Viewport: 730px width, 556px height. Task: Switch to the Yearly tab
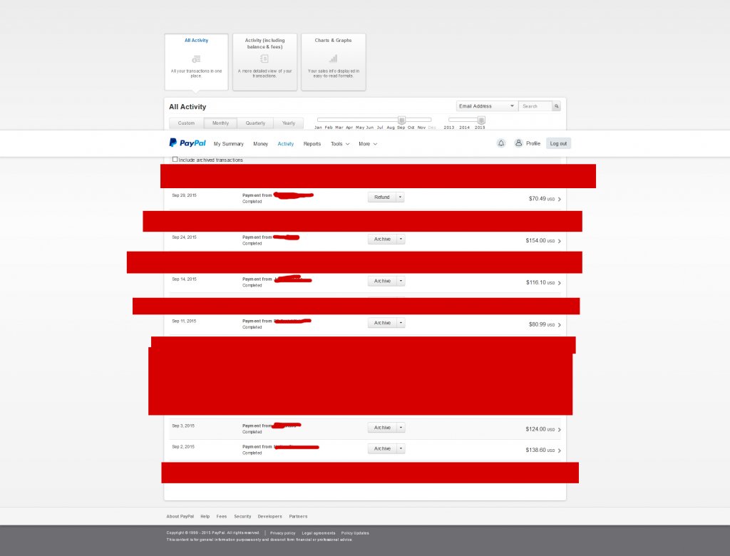(289, 123)
